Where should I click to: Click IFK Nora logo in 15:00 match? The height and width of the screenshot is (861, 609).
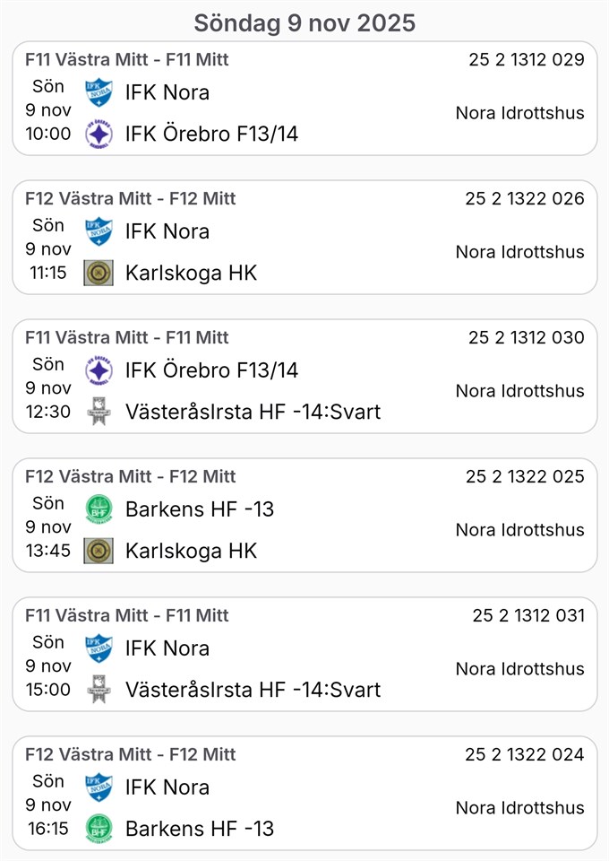[99, 648]
